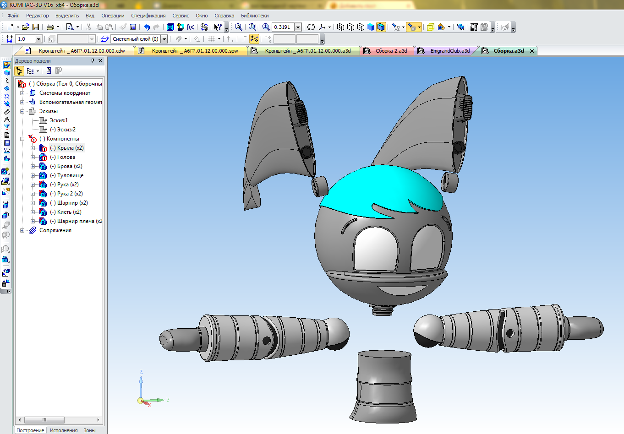Toggle shaded with edges display mode
The width and height of the screenshot is (624, 434).
click(x=381, y=27)
